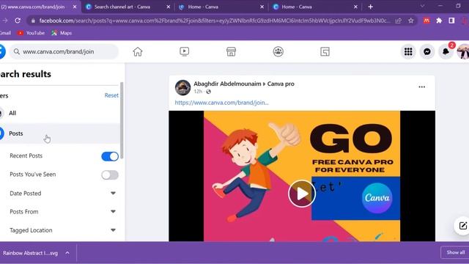469x264 pixels.
Task: Enable Posts You've Seen switch
Action: click(x=110, y=175)
